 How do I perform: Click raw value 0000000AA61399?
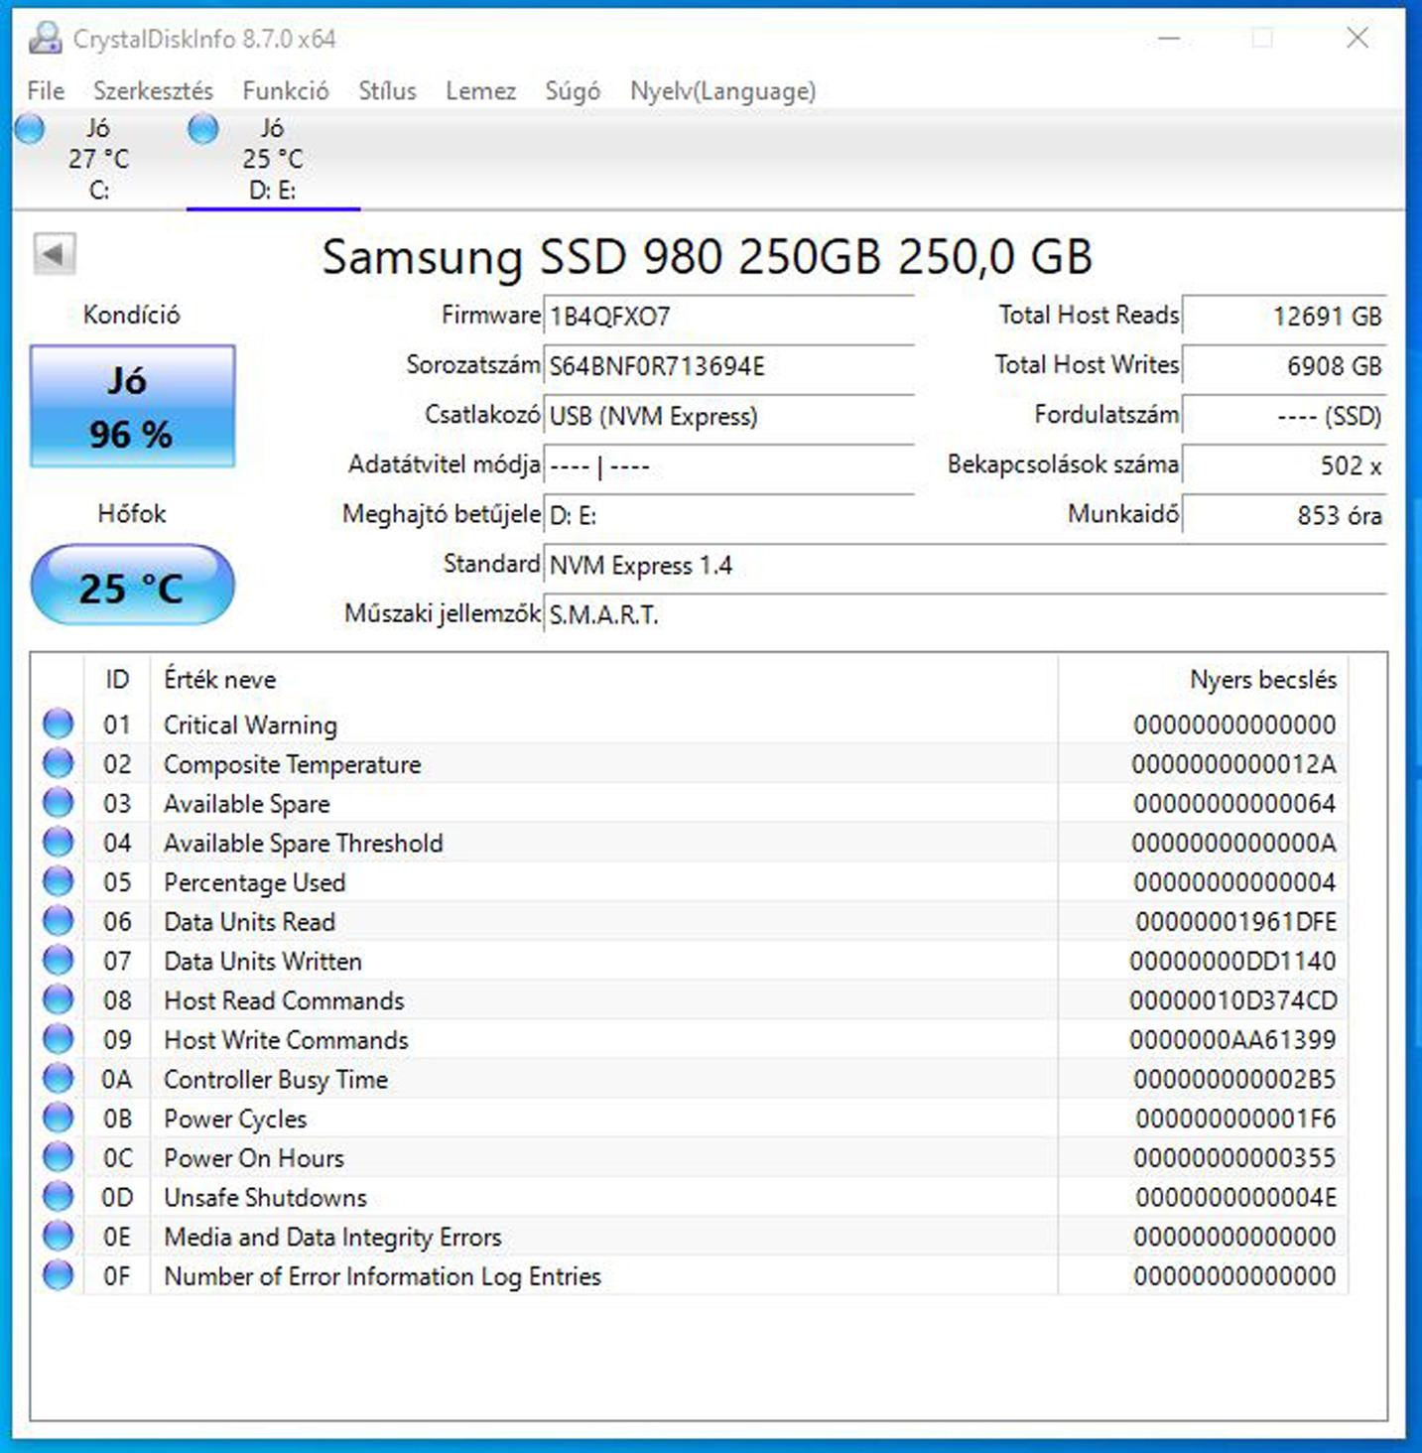(x=1233, y=1040)
